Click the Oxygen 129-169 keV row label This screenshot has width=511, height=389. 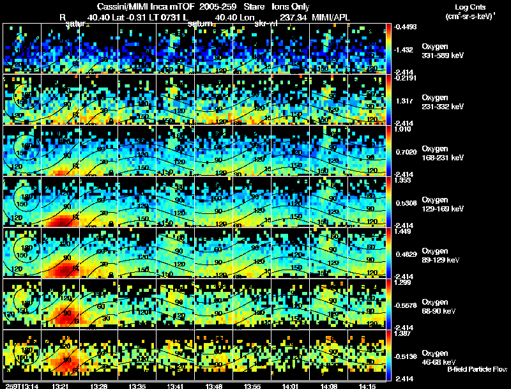tap(443, 204)
